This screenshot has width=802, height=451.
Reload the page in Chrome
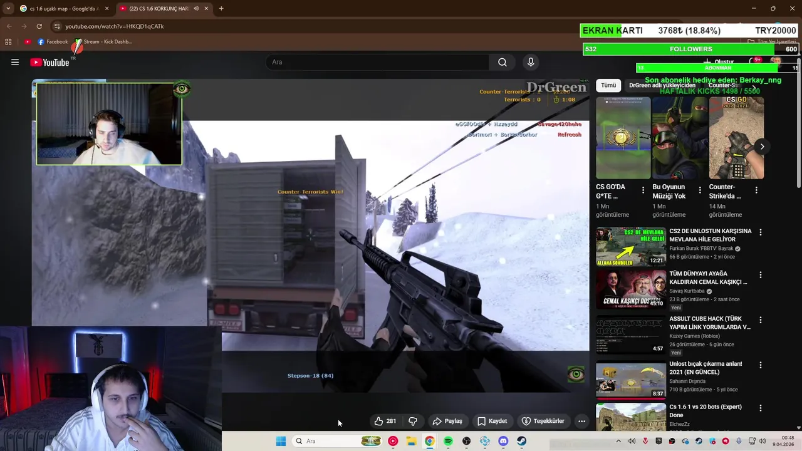[39, 26]
